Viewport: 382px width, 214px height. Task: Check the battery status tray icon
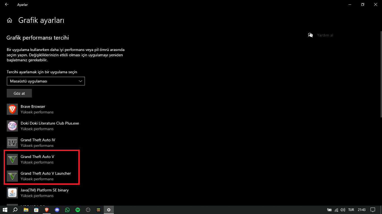click(330, 210)
